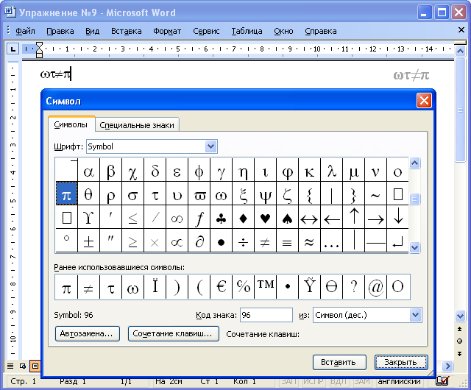Open the Формат menu
The image size is (471, 390).
[x=167, y=31]
